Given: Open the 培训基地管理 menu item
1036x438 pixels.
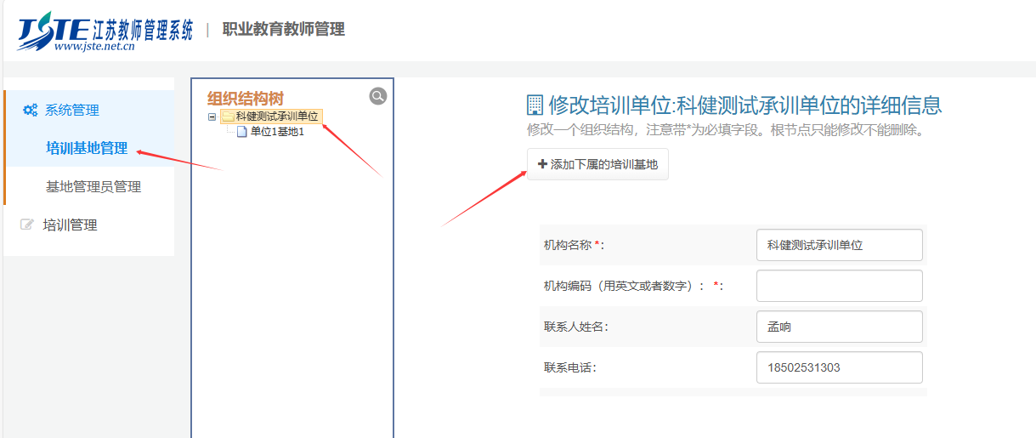Looking at the screenshot, I should [x=87, y=149].
